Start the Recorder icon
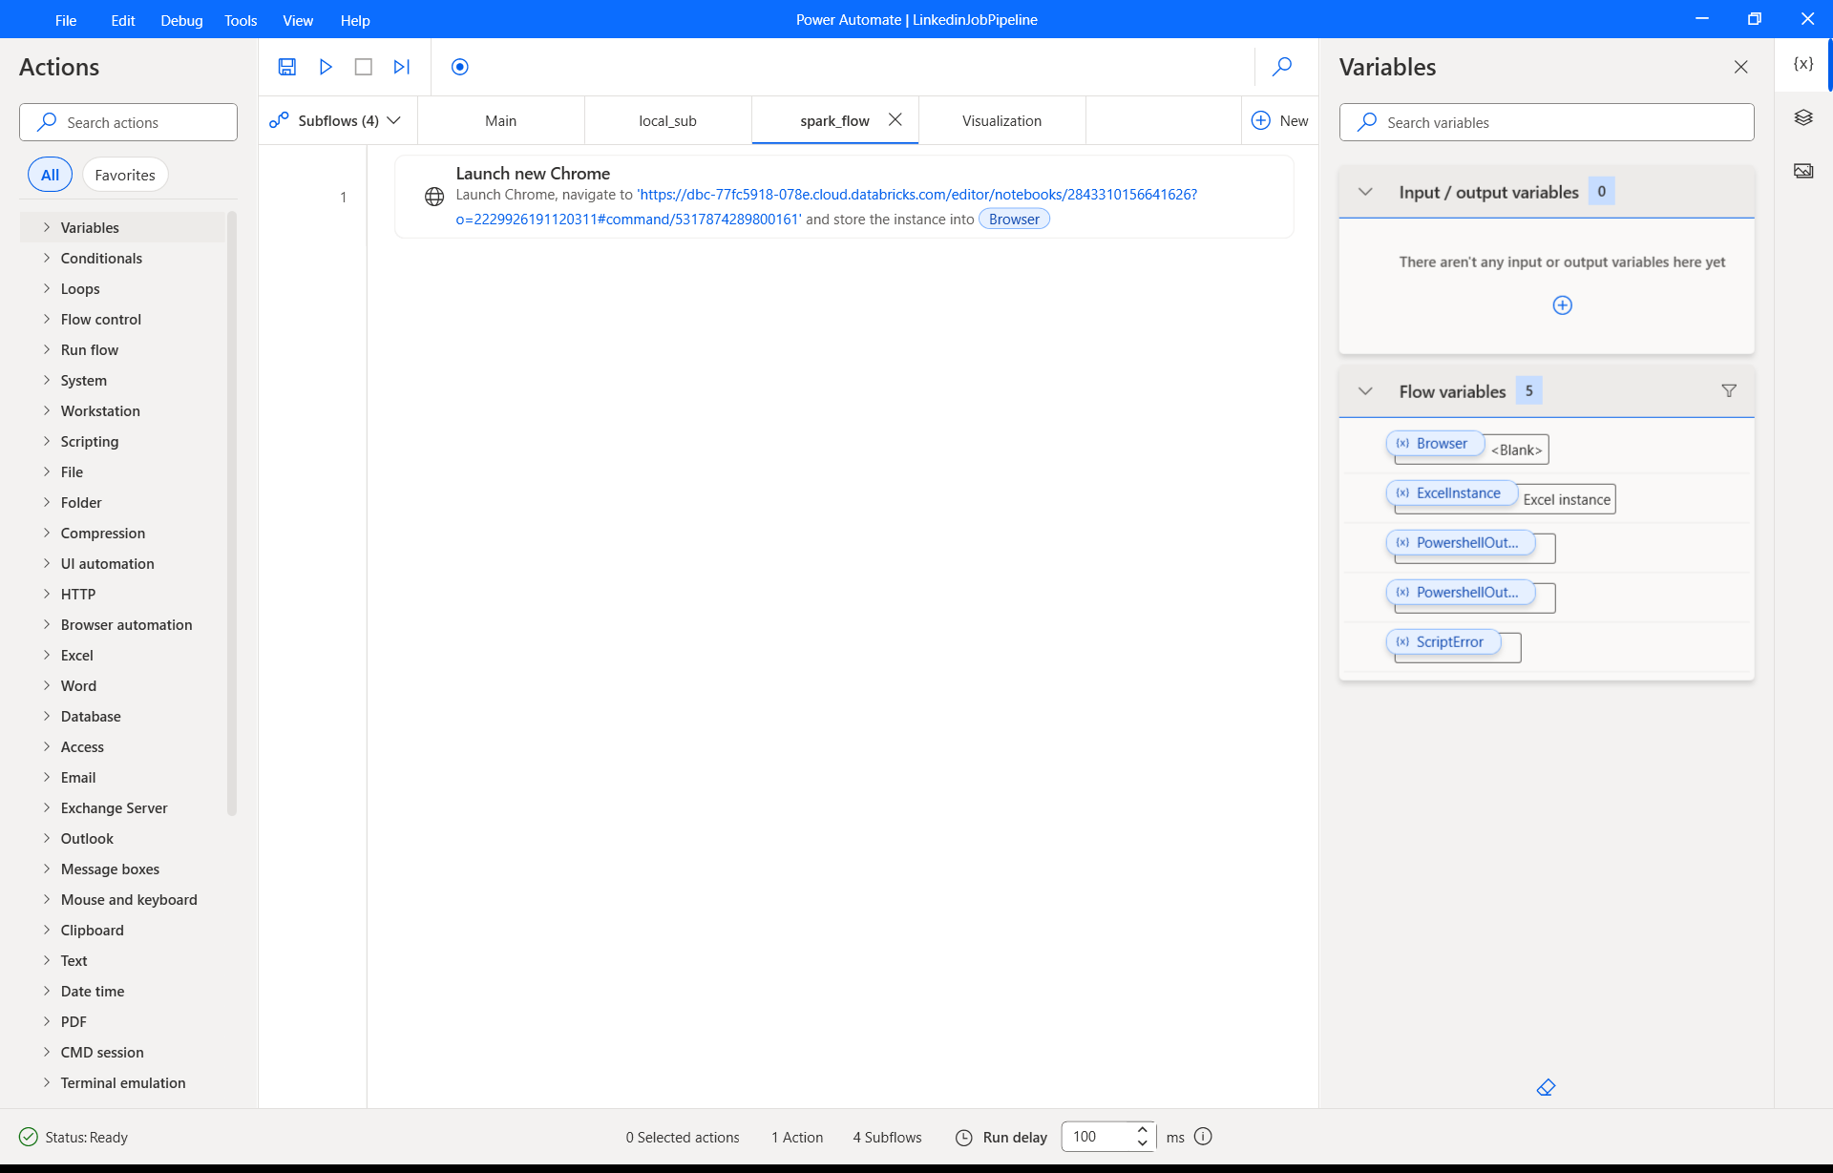Viewport: 1833px width, 1173px height. [x=459, y=67]
